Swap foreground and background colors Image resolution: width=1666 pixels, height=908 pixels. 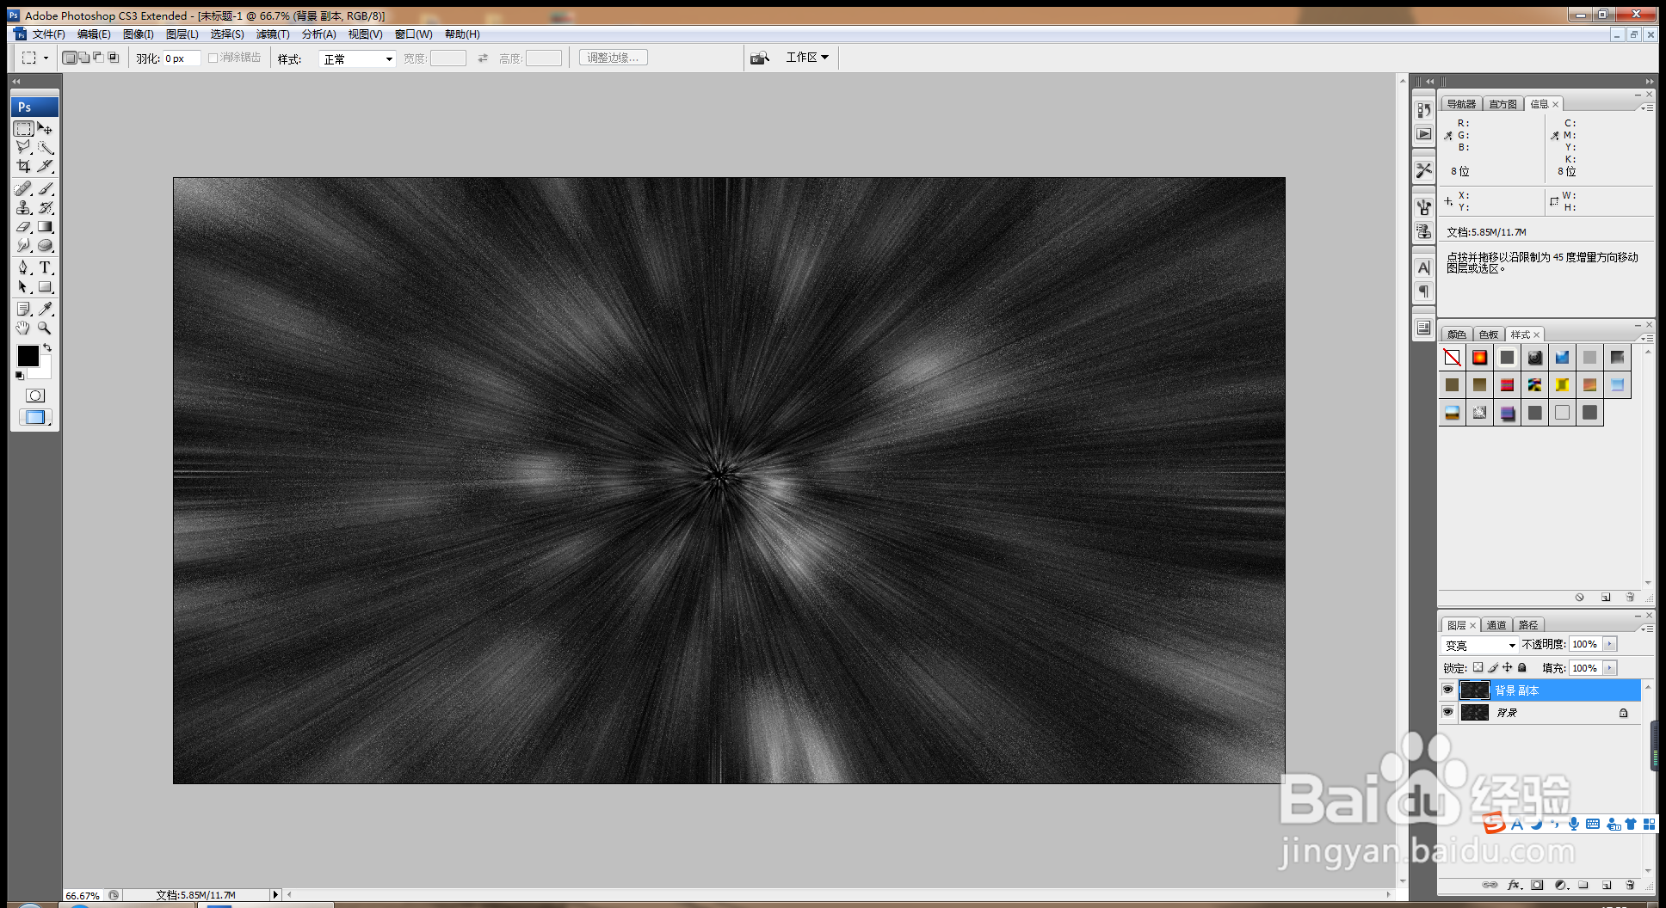[x=48, y=347]
